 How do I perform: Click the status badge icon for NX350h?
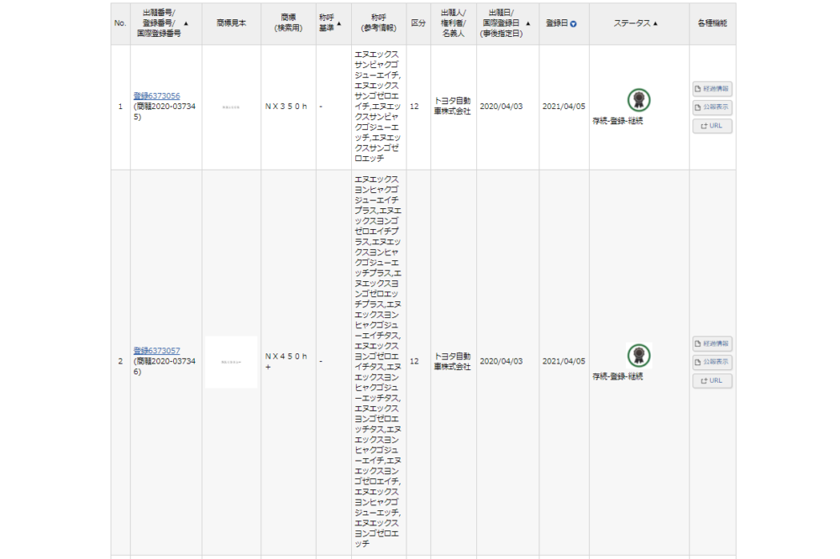point(638,100)
